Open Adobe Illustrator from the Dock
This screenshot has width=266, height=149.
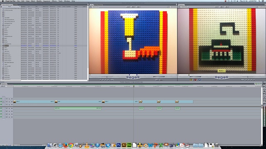point(124,145)
